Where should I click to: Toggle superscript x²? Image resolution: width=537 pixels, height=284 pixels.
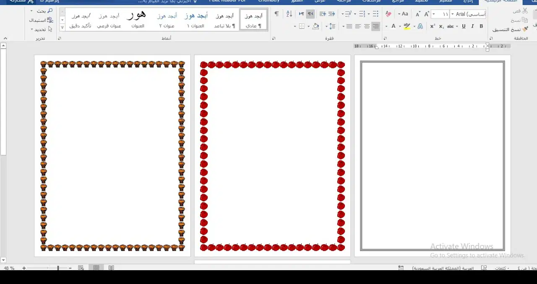coord(433,26)
